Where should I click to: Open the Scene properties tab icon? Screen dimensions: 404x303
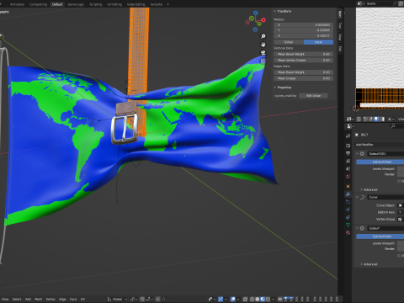point(348,168)
